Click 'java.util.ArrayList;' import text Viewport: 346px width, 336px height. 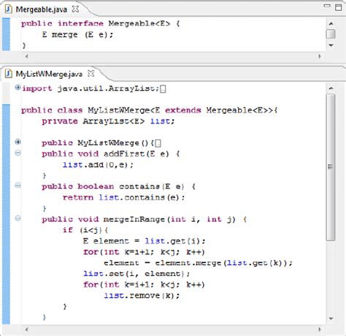coord(108,88)
